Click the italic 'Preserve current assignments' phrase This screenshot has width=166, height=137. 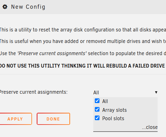tap(52, 53)
